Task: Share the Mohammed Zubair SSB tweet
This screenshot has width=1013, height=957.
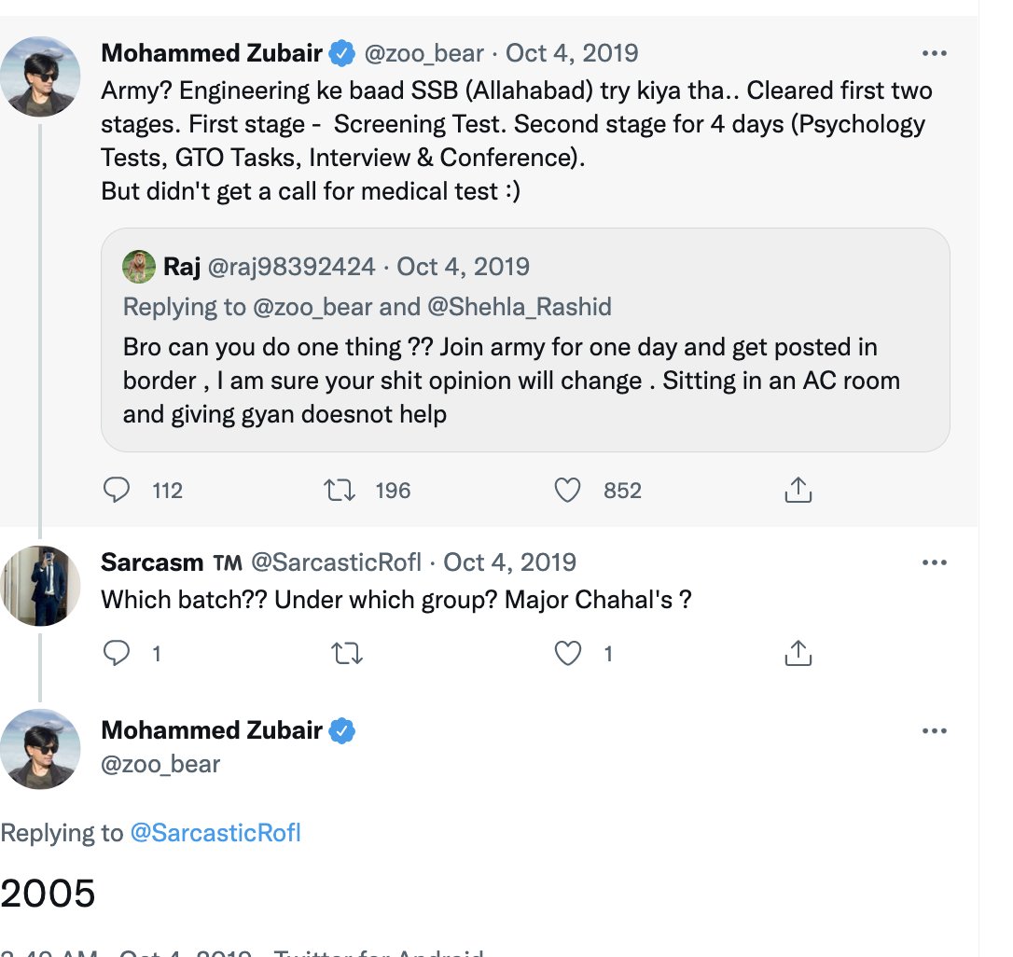Action: point(798,490)
